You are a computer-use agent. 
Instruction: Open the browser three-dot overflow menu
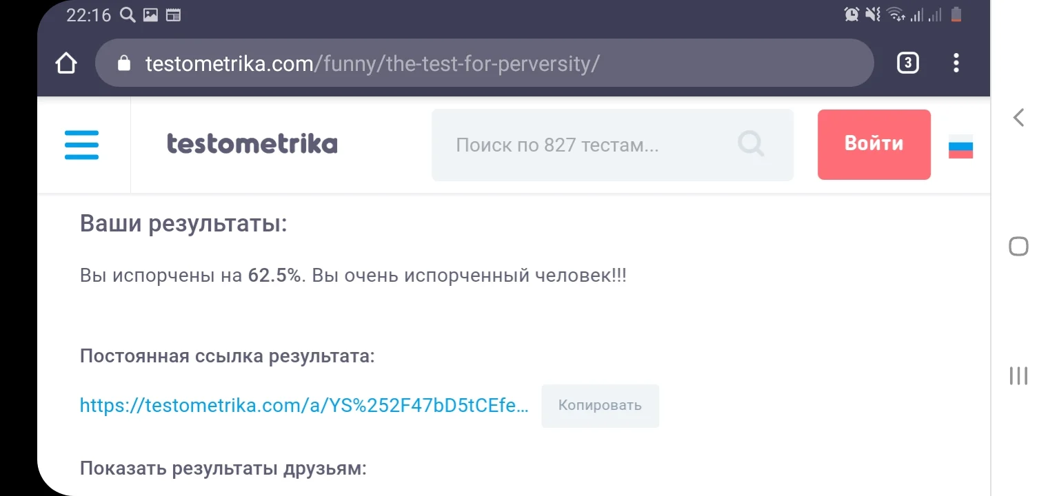[956, 63]
